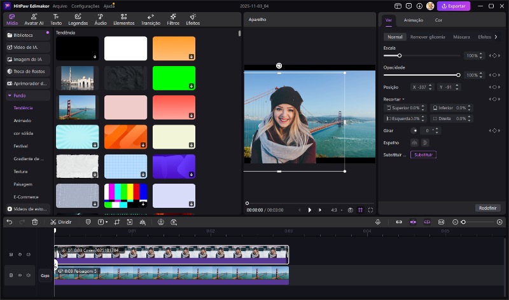Click the Dividir split tool
The width and height of the screenshot is (509, 300).
pyautogui.click(x=61, y=222)
